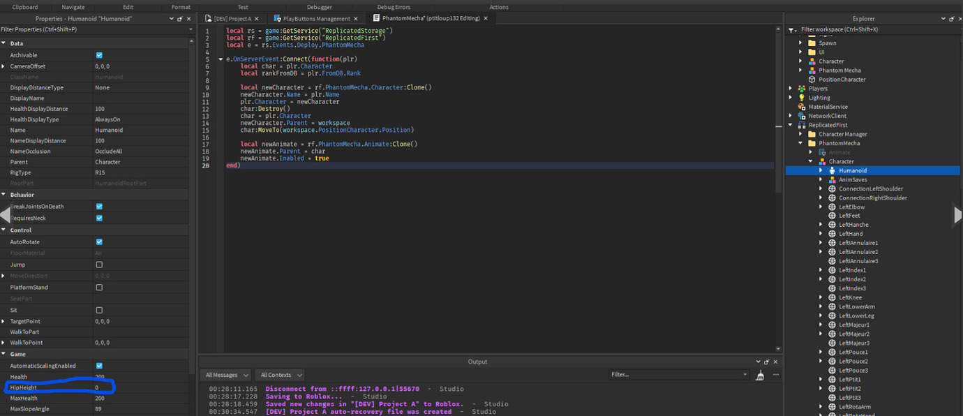Switch to the [DEV] Project A tab

[x=232, y=19]
